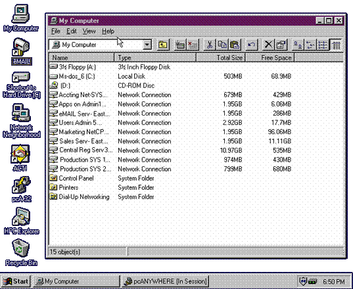Select the Marketing NetCP network drive icon
This screenshot has height=289, width=353.
[x=54, y=131]
